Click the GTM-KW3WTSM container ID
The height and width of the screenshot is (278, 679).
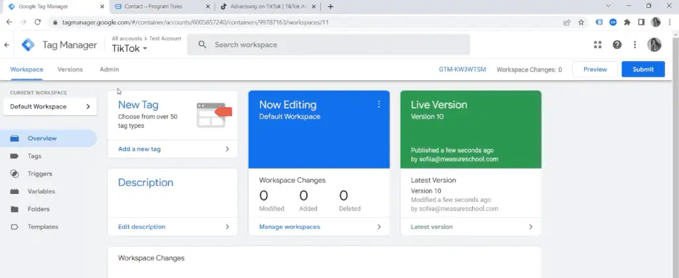tap(462, 69)
